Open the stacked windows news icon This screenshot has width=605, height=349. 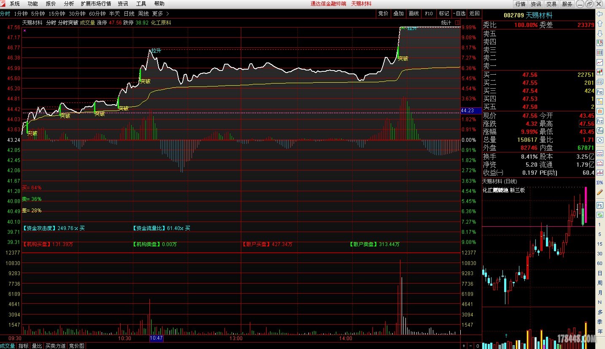tap(600, 82)
